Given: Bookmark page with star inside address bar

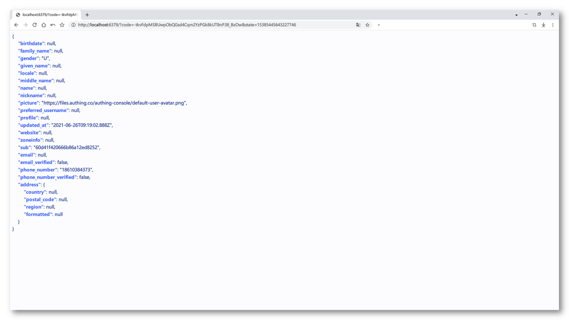Looking at the screenshot, I should tap(367, 25).
